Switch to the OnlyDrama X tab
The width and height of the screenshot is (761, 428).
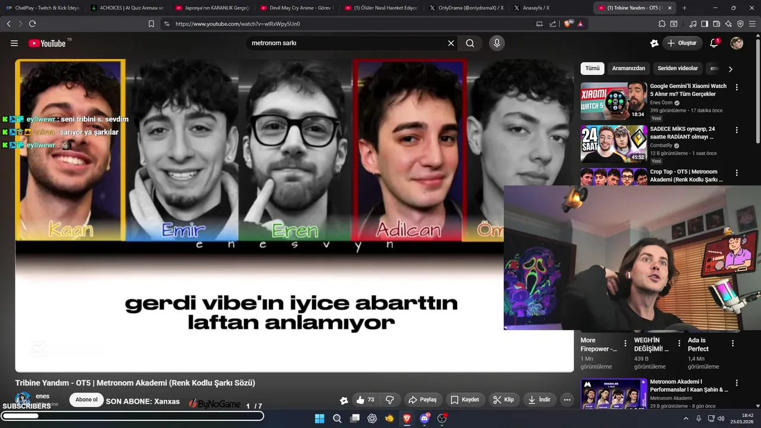466,8
